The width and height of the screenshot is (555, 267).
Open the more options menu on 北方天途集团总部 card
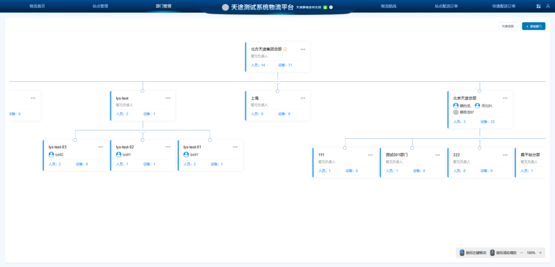pyautogui.click(x=303, y=49)
